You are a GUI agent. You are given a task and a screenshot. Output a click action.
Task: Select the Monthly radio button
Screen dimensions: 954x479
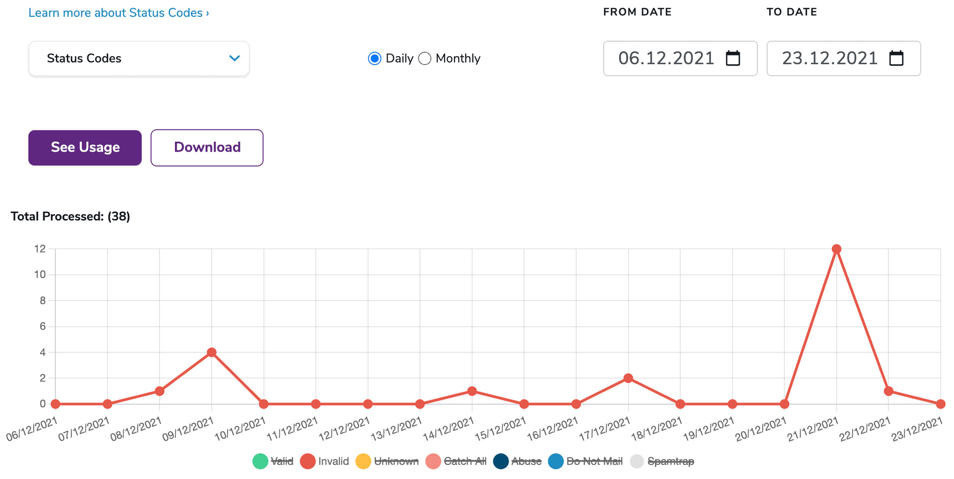pos(425,59)
